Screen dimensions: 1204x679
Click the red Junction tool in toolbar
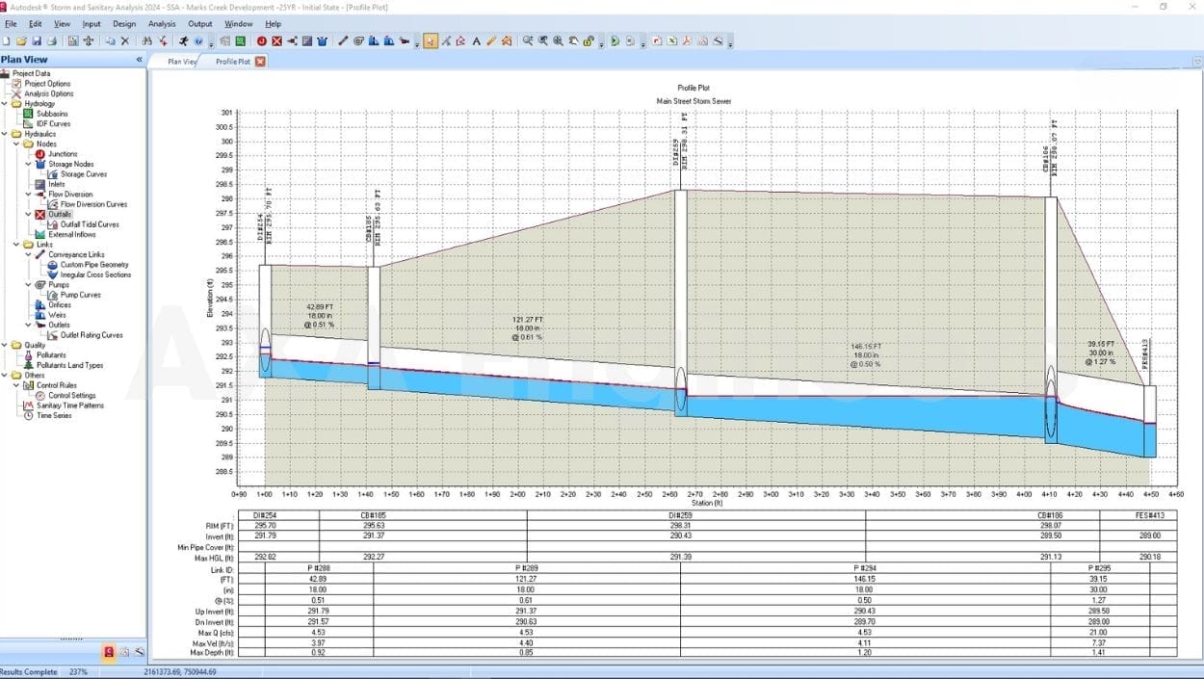[262, 41]
